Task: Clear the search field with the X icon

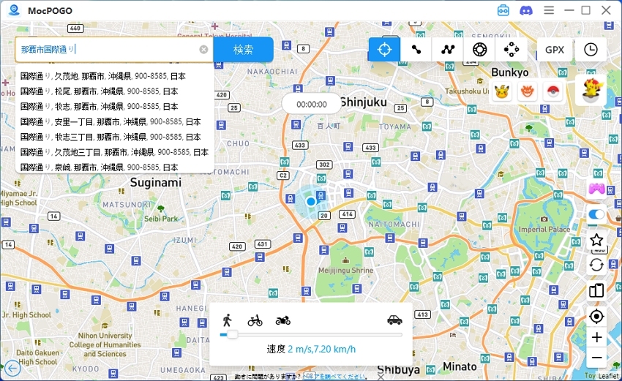Action: pos(203,50)
